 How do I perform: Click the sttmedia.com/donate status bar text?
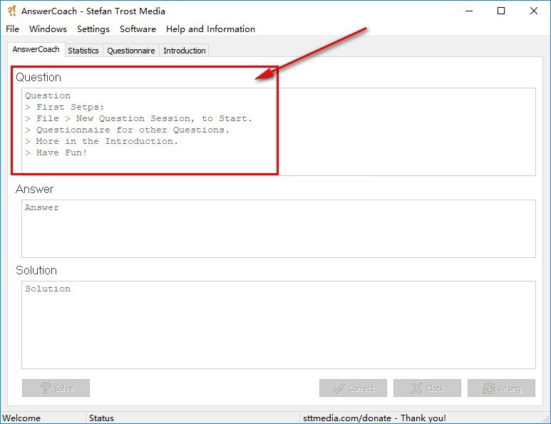[x=374, y=418]
